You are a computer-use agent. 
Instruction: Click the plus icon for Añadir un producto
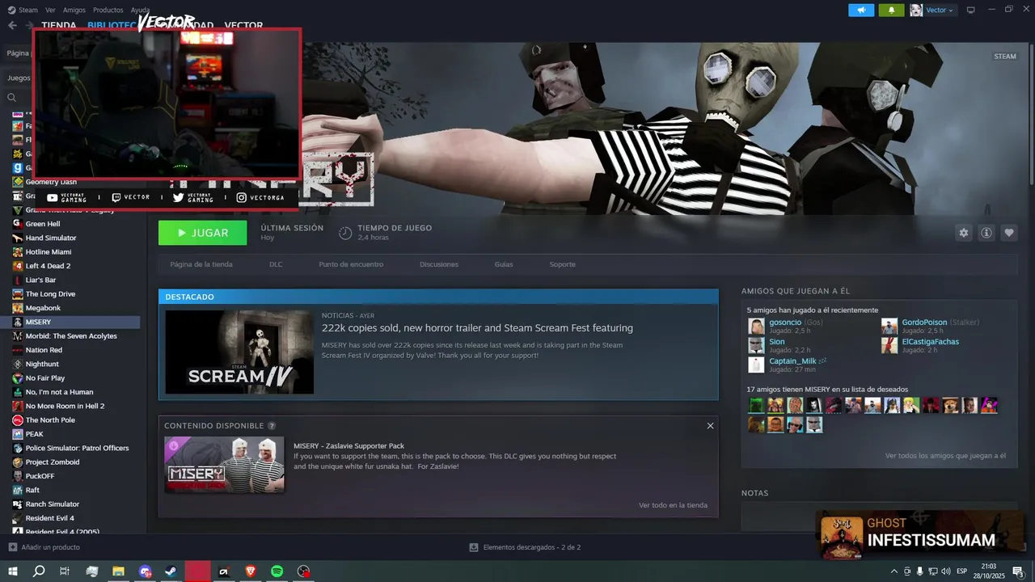12,547
